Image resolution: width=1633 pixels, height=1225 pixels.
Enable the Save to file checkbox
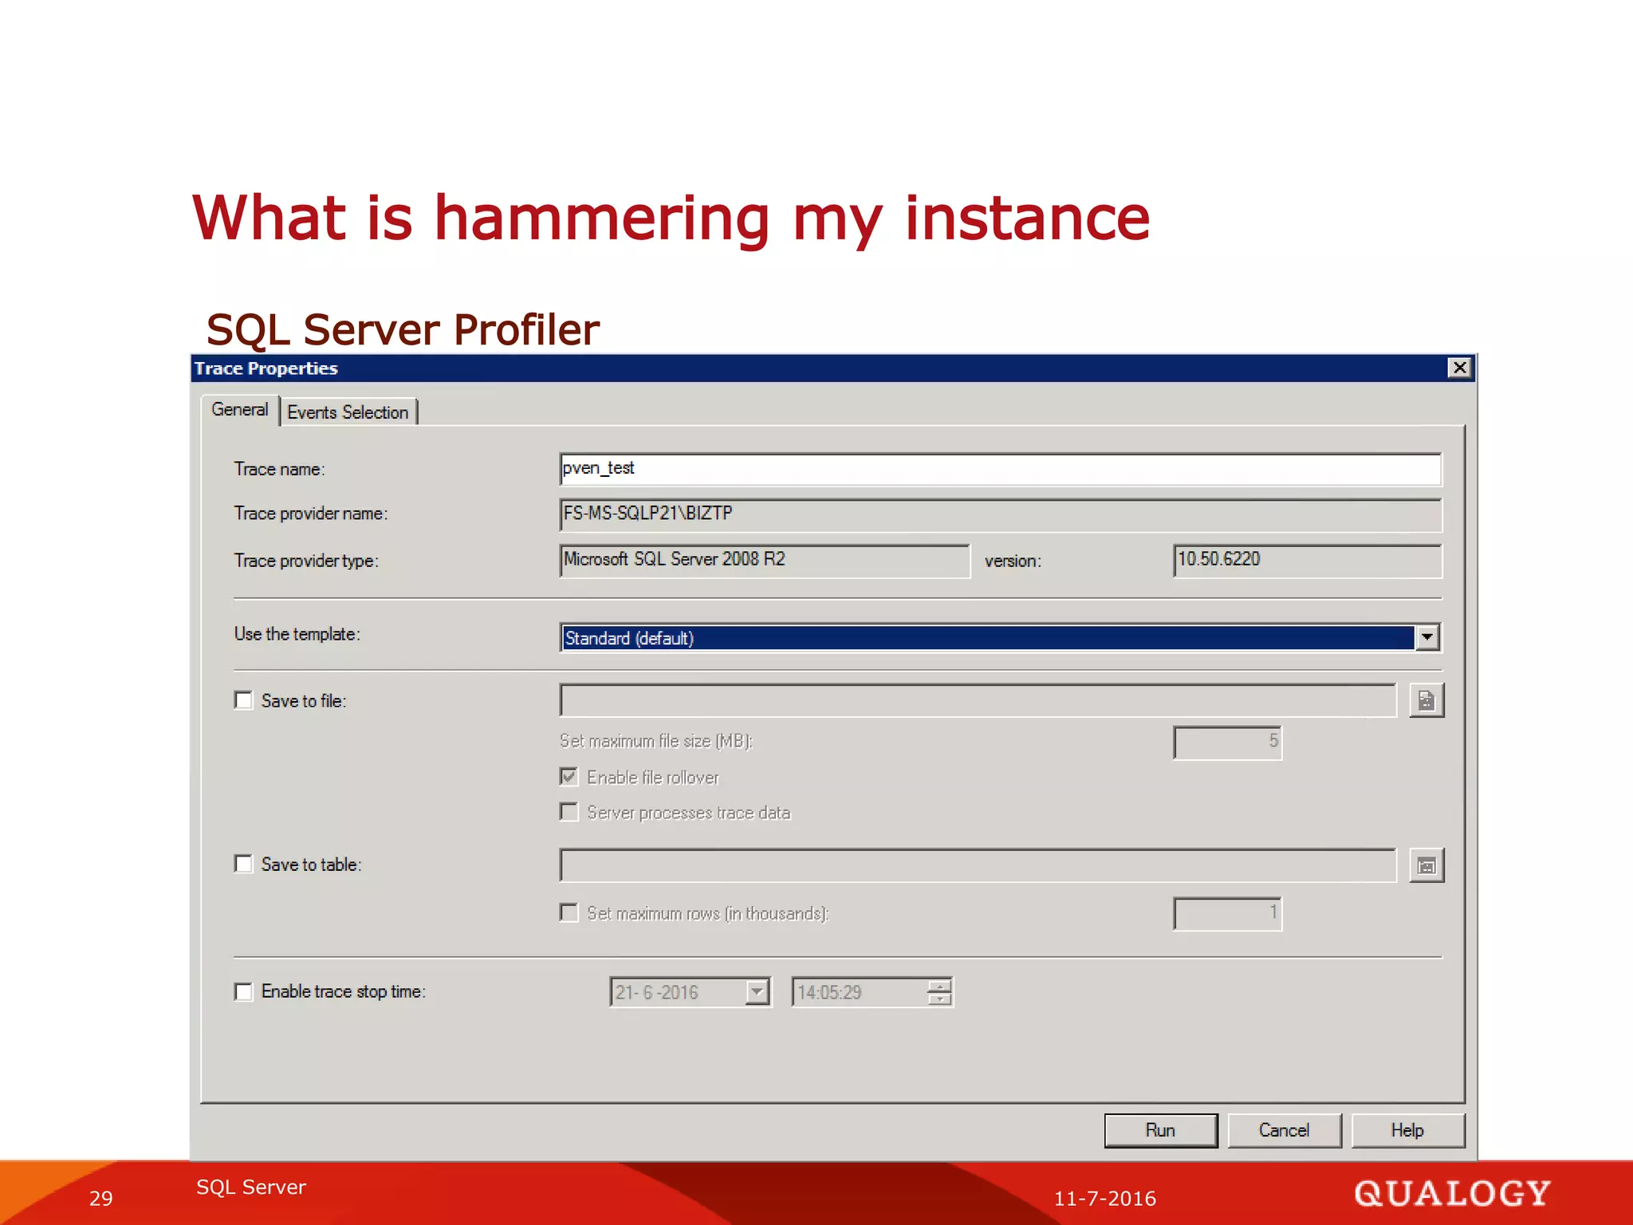243,700
